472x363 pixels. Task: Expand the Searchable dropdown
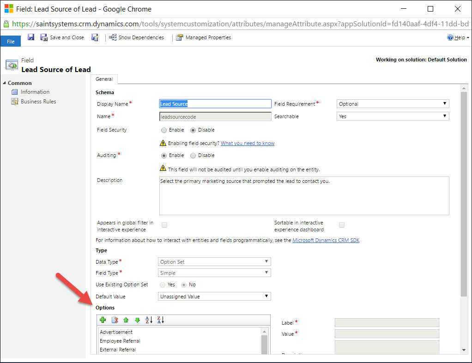393,116
